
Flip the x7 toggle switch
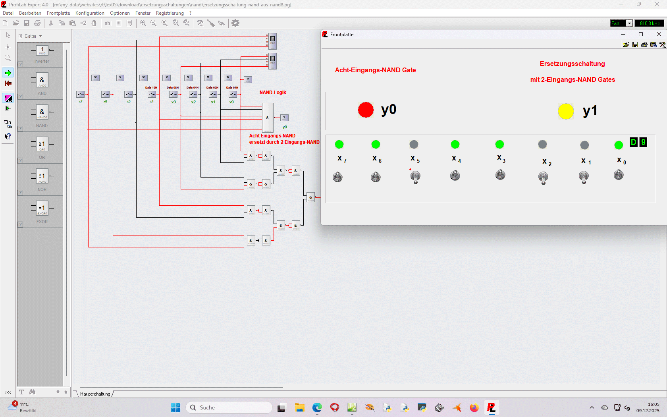(337, 177)
